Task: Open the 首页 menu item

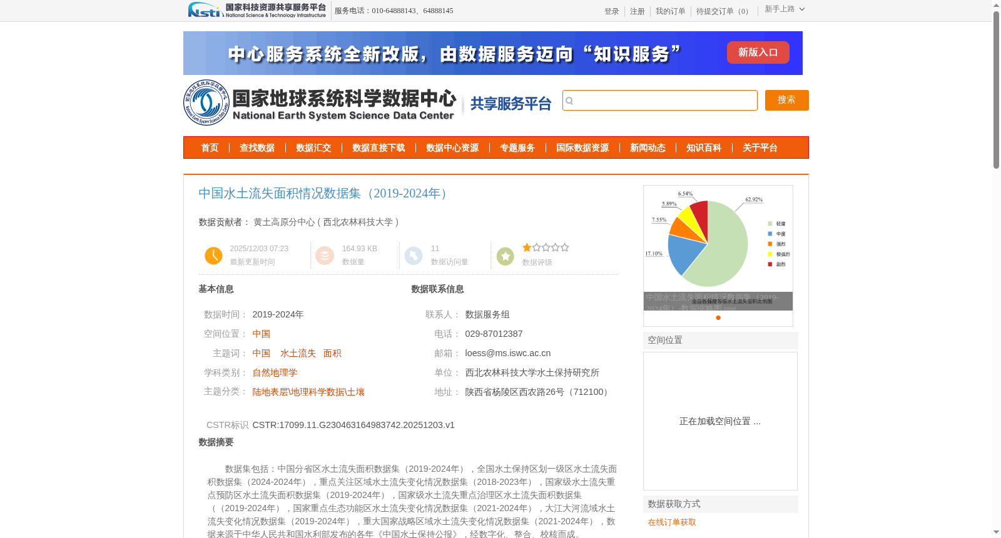Action: [x=210, y=148]
